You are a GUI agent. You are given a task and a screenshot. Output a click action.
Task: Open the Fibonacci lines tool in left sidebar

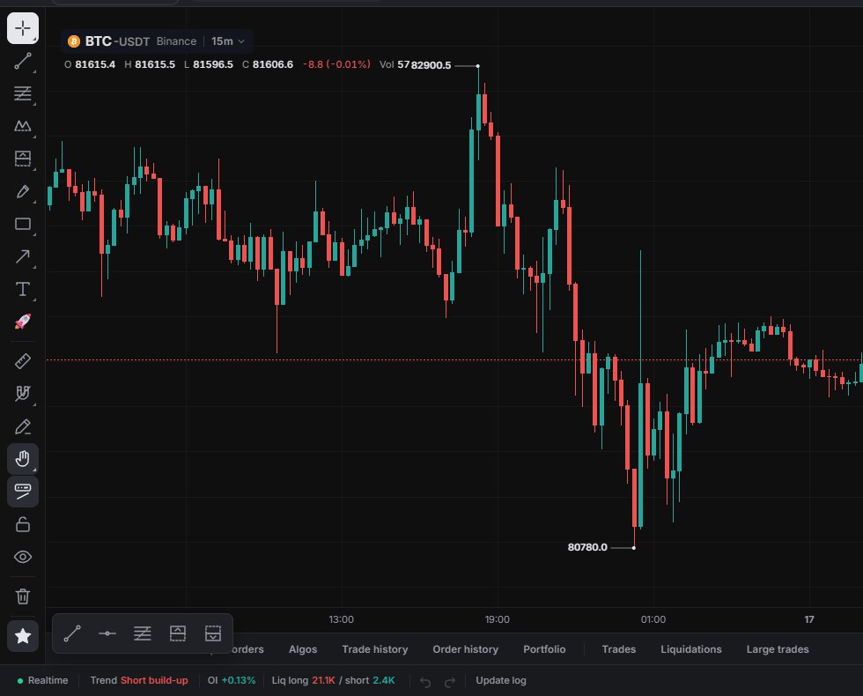click(23, 93)
